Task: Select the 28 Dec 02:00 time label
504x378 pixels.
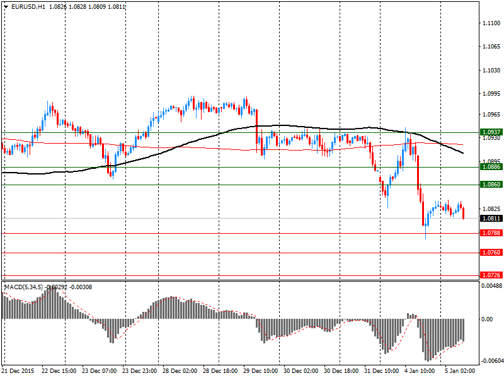Action: (180, 371)
